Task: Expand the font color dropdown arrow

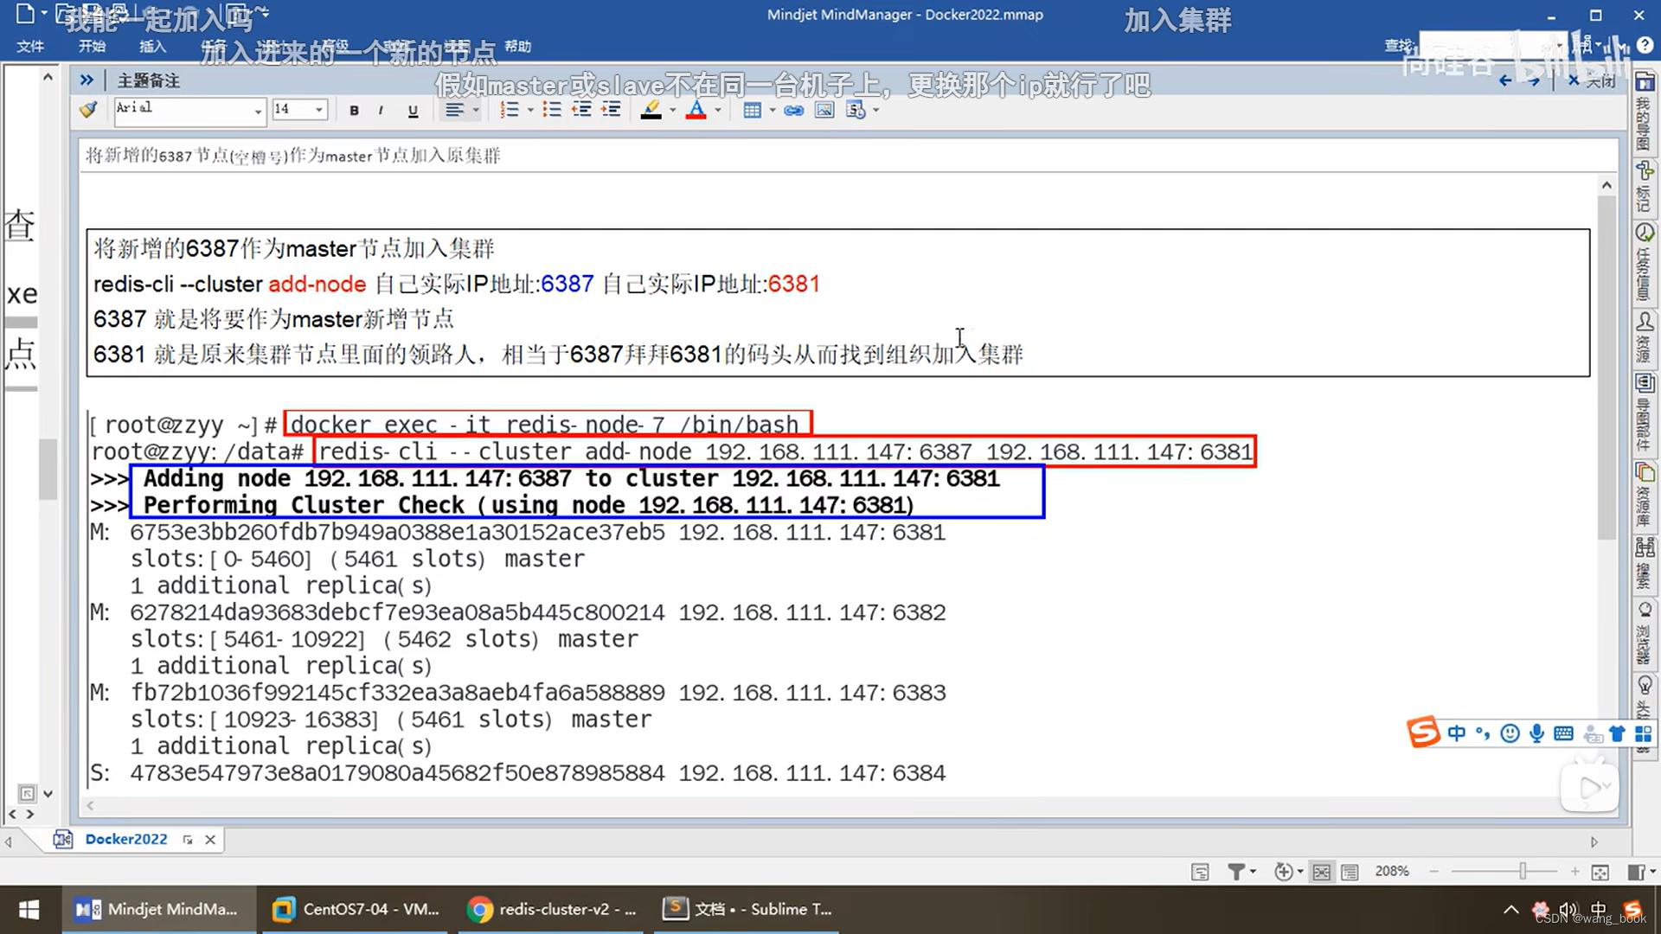Action: pyautogui.click(x=718, y=110)
